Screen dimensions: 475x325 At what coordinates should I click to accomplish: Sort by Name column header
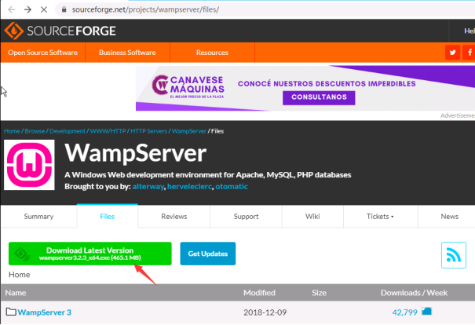pos(16,293)
